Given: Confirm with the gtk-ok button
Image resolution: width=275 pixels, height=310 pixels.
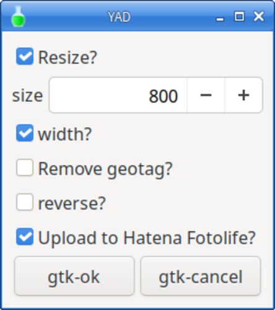Looking at the screenshot, I should [x=74, y=276].
